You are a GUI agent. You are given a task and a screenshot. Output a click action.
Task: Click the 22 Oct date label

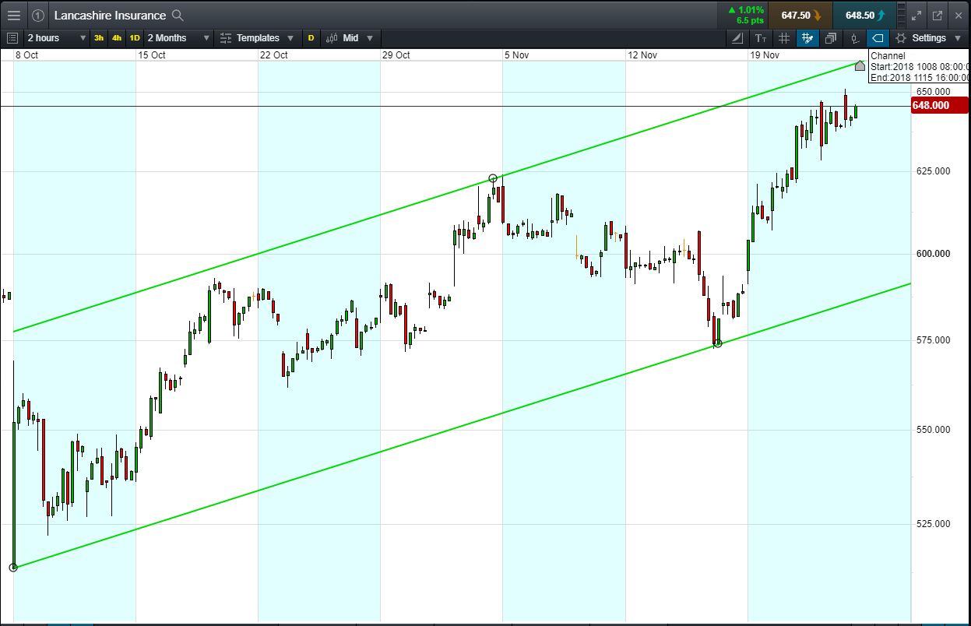[274, 55]
